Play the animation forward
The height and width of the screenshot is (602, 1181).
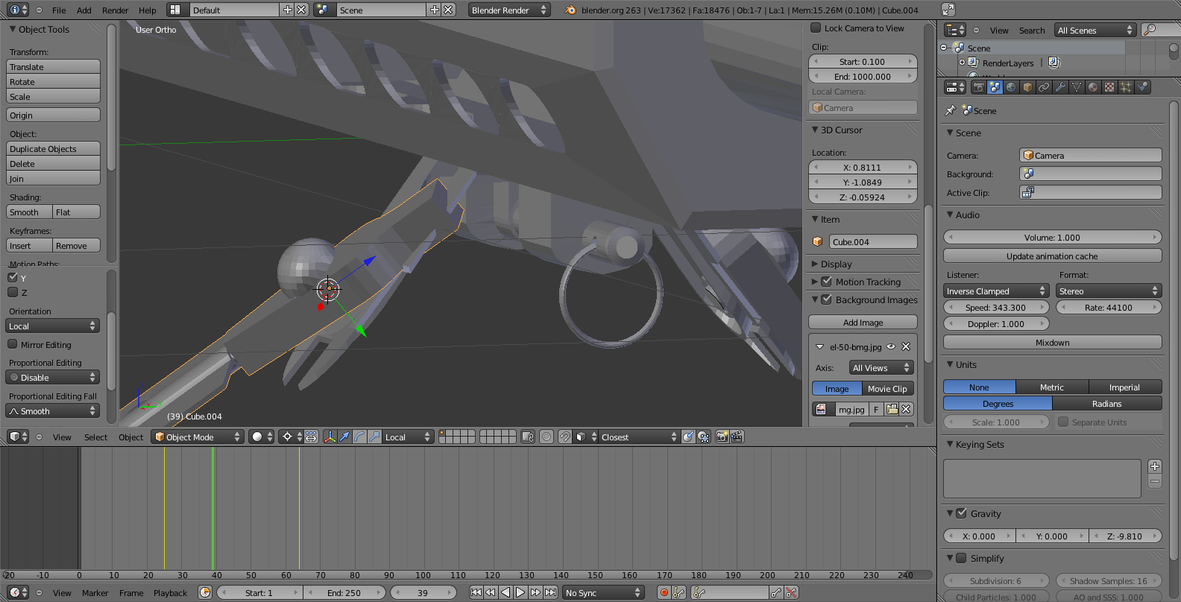point(520,592)
